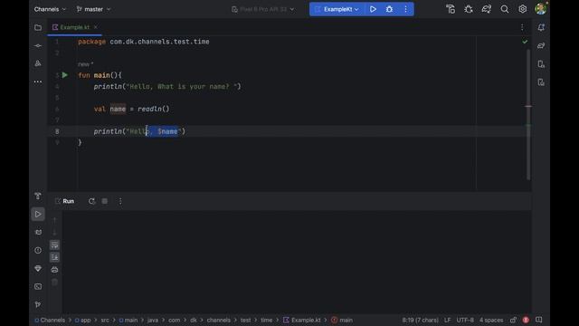Image resolution: width=579 pixels, height=326 pixels.
Task: Stop the running process in Run panel
Action: click(105, 201)
